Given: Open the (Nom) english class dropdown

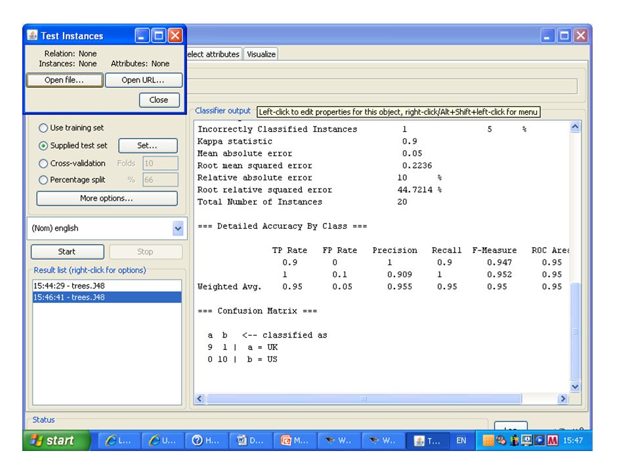Looking at the screenshot, I should (x=107, y=228).
